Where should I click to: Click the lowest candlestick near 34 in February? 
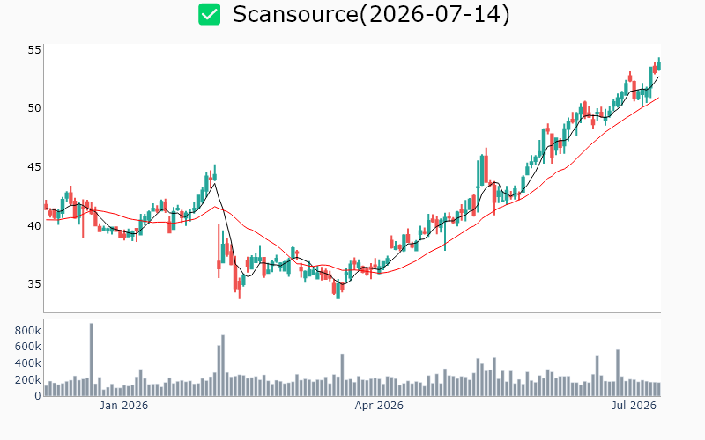[x=239, y=286]
